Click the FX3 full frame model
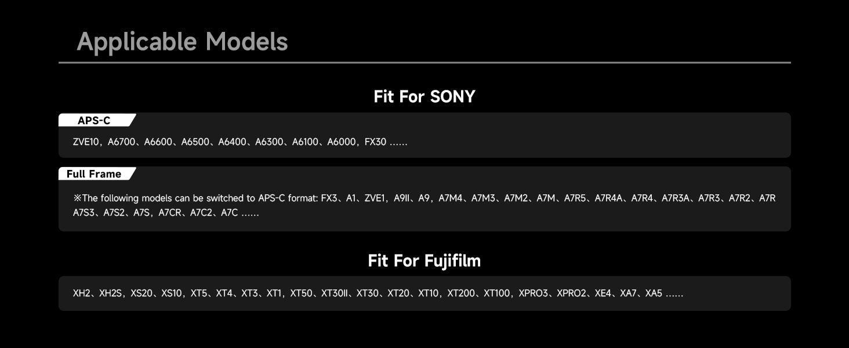Screen dimensions: 849x348 [329, 198]
